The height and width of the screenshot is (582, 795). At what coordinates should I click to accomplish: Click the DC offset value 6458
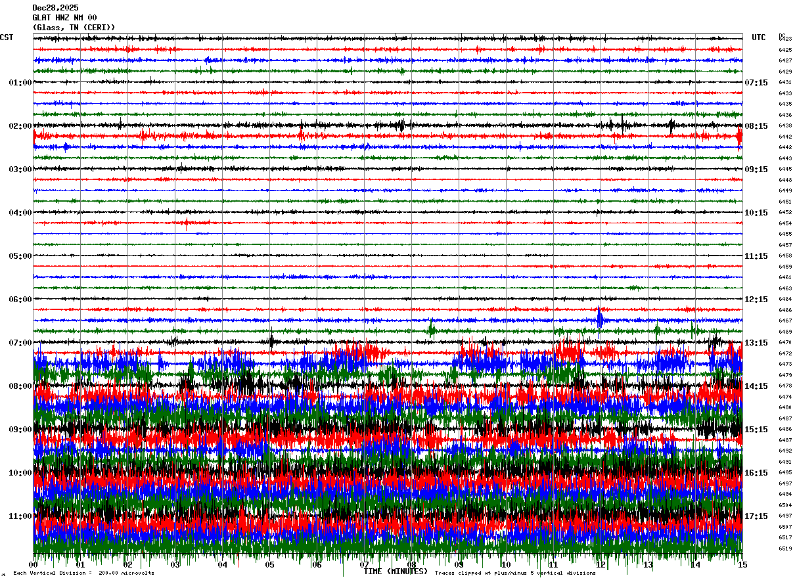pyautogui.click(x=785, y=256)
